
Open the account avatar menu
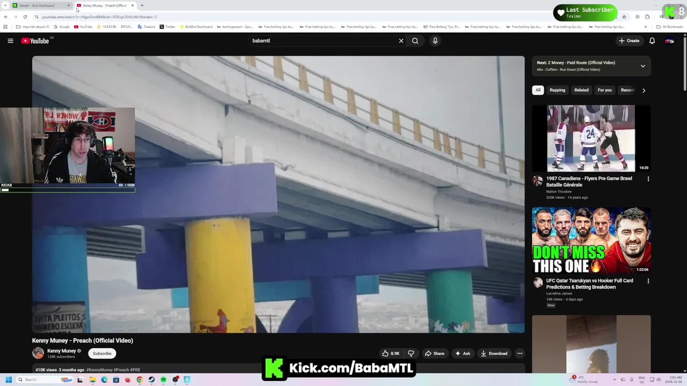(670, 41)
